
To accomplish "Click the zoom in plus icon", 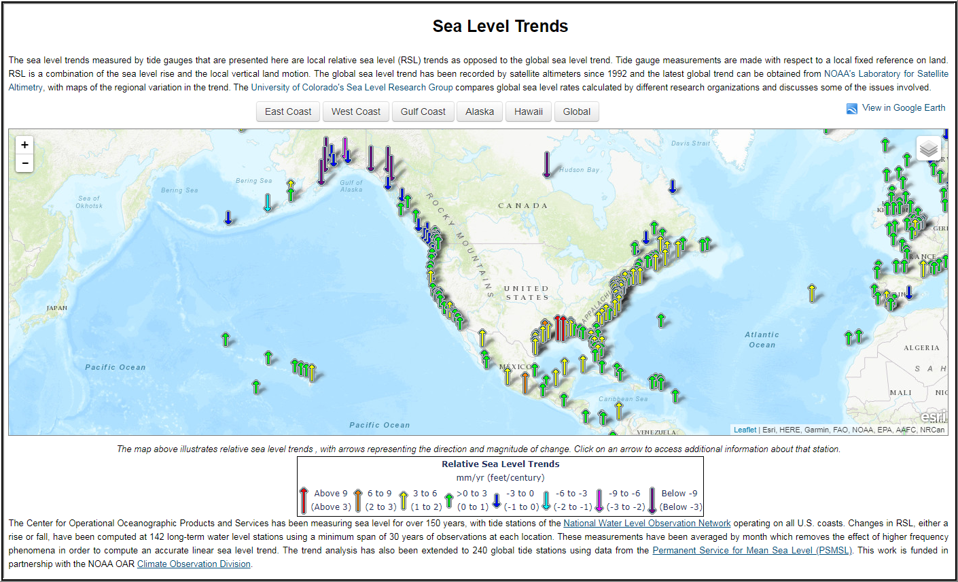I will coord(24,144).
